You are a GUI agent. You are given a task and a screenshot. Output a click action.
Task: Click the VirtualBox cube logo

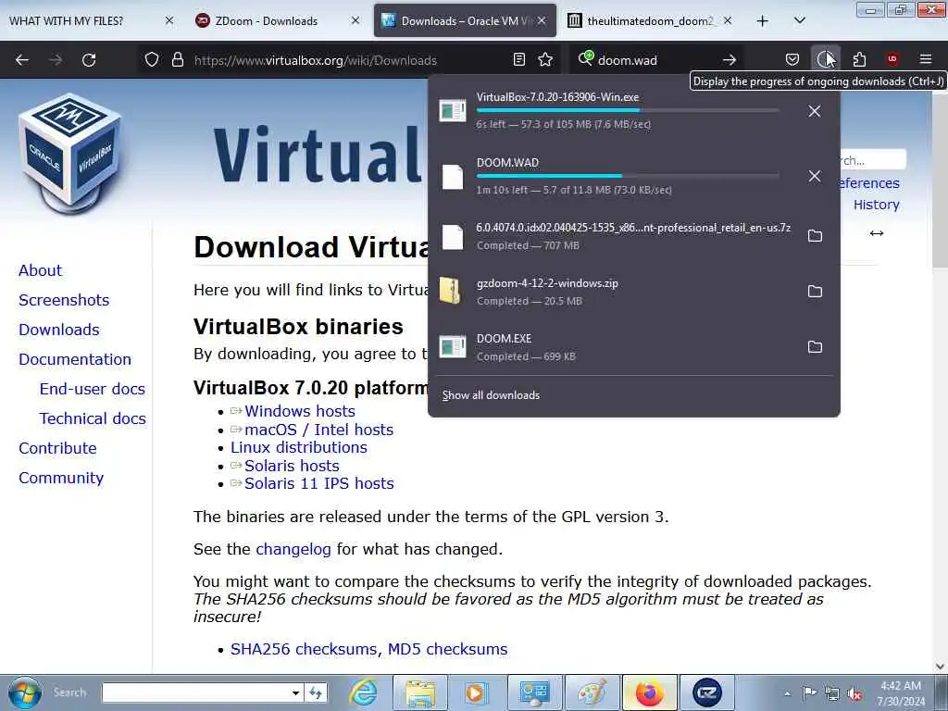(x=70, y=153)
